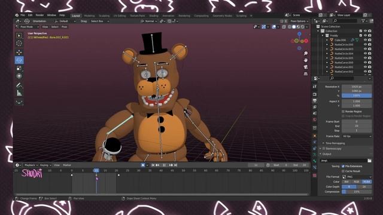Open the File Format PNG dropdown

point(357,177)
